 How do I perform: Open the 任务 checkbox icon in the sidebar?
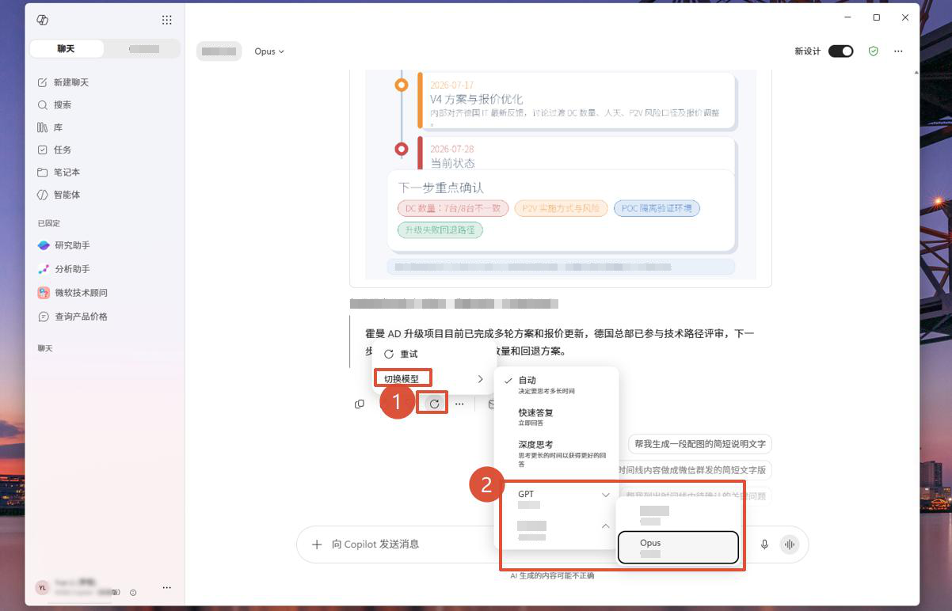point(43,150)
